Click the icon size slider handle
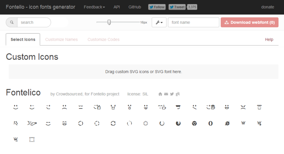 tap(109, 22)
